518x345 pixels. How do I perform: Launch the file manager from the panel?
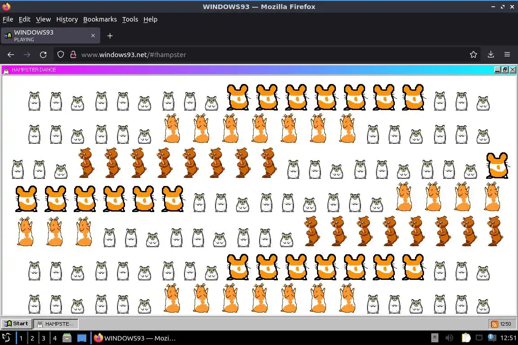(67, 338)
